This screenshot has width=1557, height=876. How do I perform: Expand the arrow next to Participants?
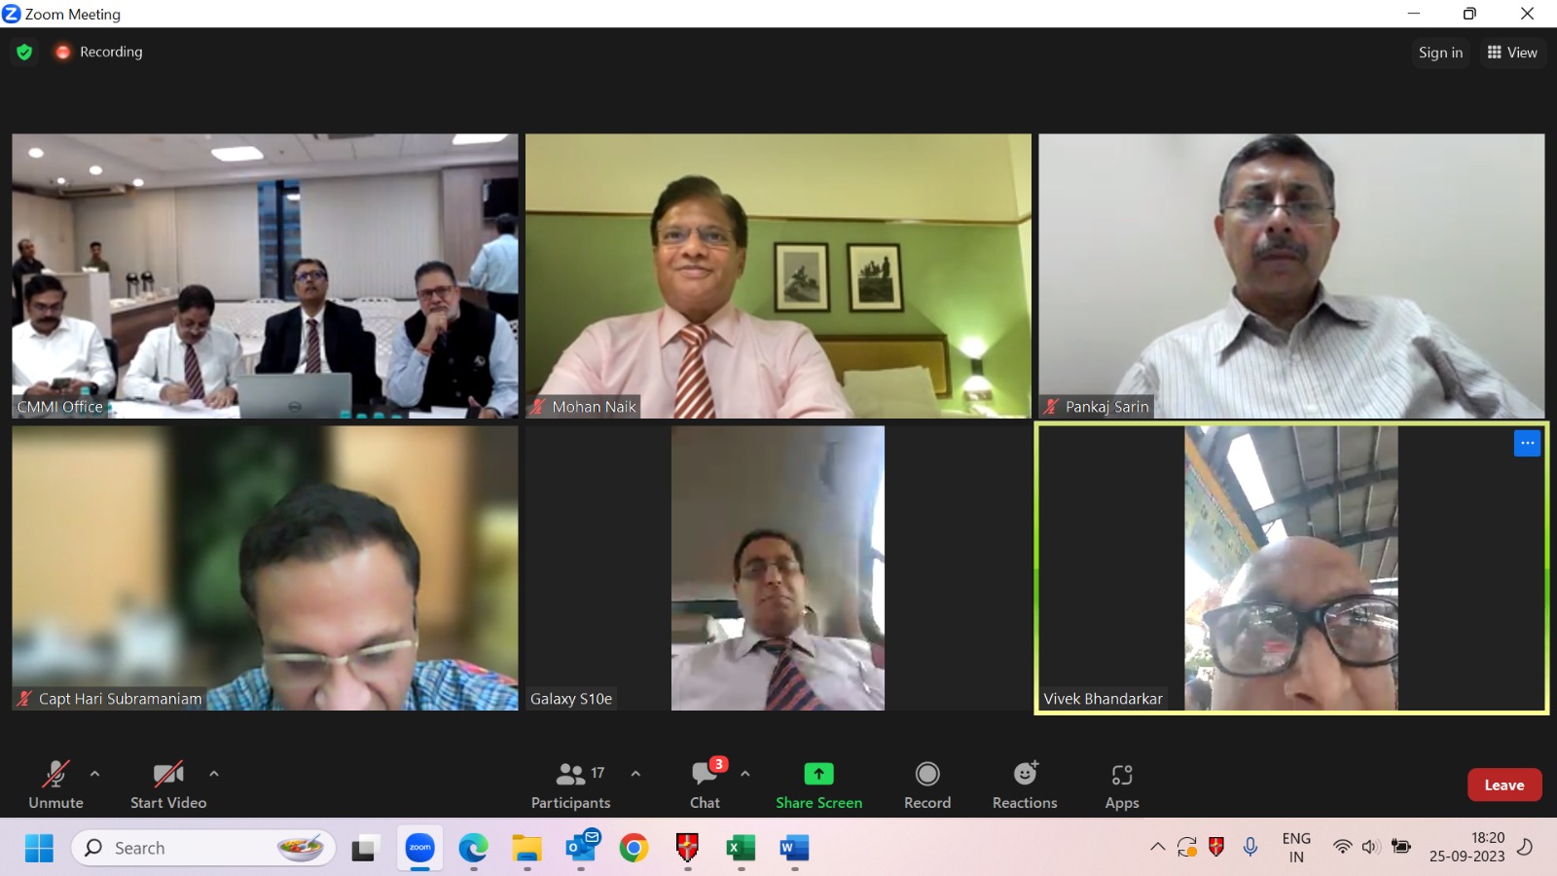635,774
